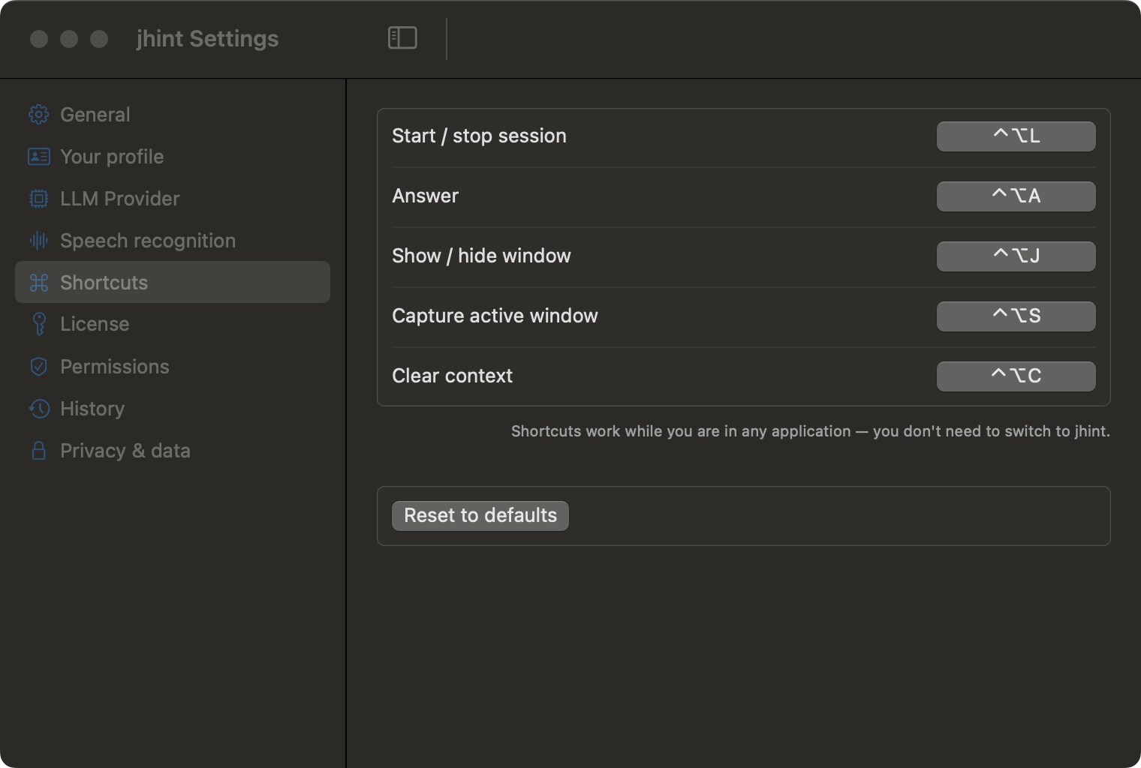Open the History section
Screen dimensions: 1141x768
pos(173,409)
